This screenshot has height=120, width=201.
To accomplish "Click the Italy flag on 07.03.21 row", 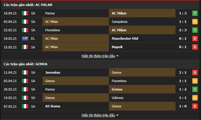I will (x=25, y=106).
